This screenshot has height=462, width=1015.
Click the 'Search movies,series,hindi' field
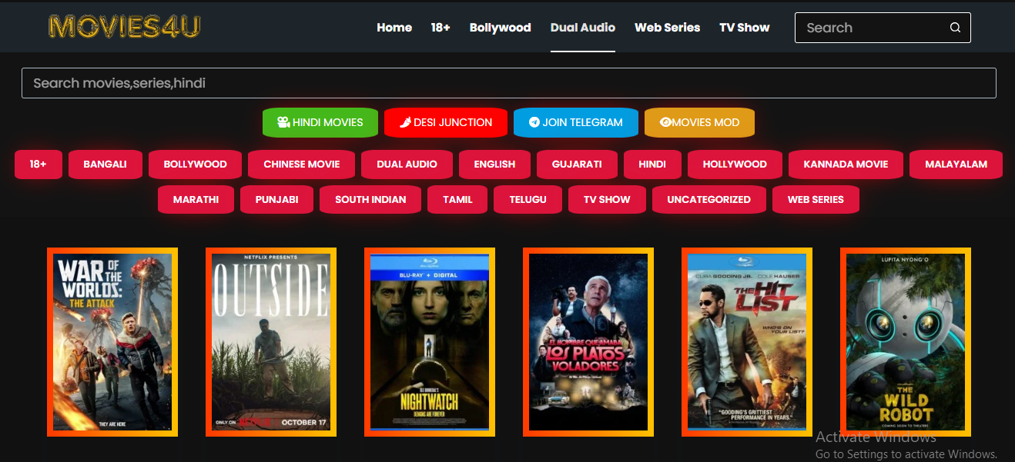point(509,83)
